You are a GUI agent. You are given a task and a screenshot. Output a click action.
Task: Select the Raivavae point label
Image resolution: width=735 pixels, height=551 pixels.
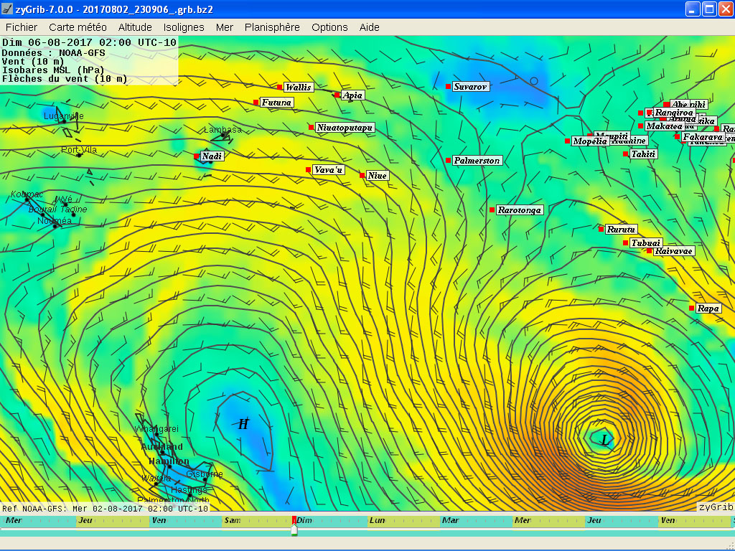pyautogui.click(x=673, y=251)
